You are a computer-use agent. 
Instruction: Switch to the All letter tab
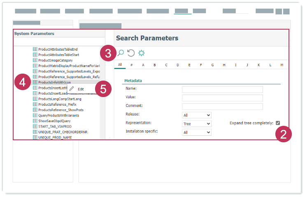pyautogui.click(x=120, y=65)
